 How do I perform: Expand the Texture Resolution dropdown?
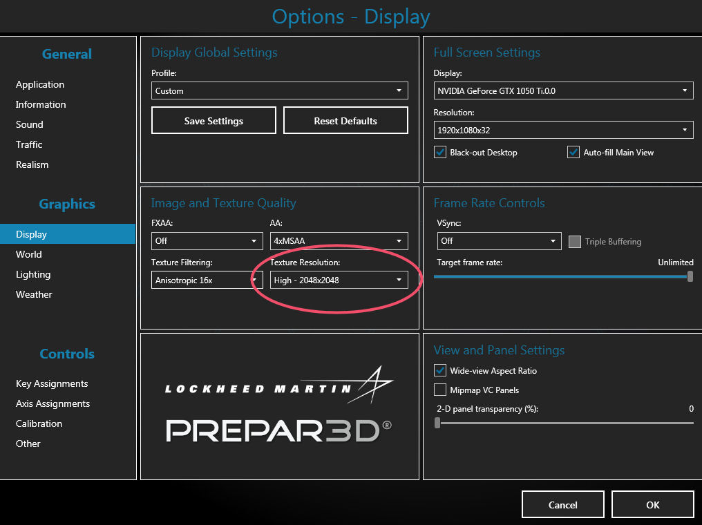339,280
